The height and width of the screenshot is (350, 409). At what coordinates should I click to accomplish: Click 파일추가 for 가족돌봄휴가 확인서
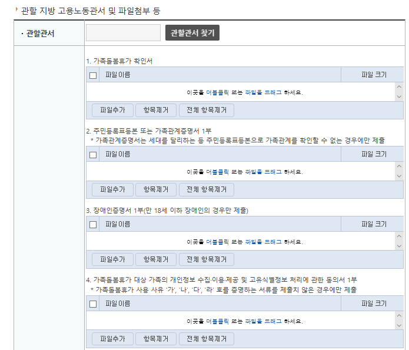[x=112, y=110]
